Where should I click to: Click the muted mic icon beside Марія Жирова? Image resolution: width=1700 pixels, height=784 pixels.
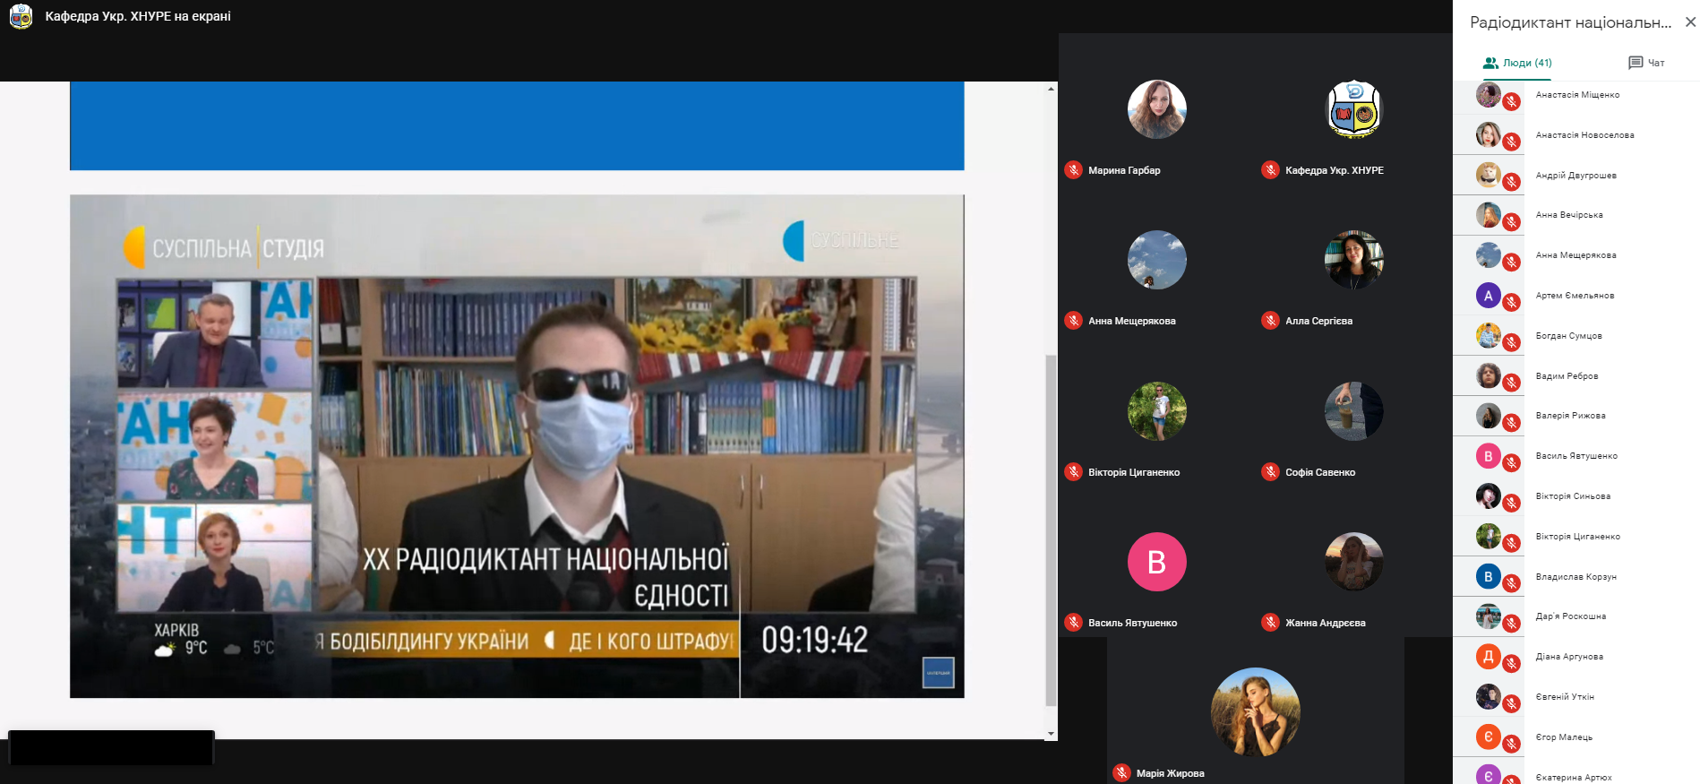[x=1121, y=773]
